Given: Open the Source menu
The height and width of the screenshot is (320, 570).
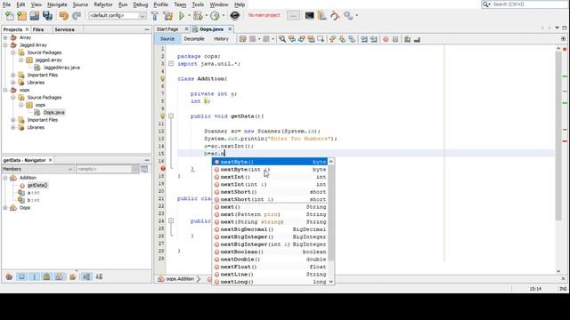Looking at the screenshot, I should click(80, 4).
